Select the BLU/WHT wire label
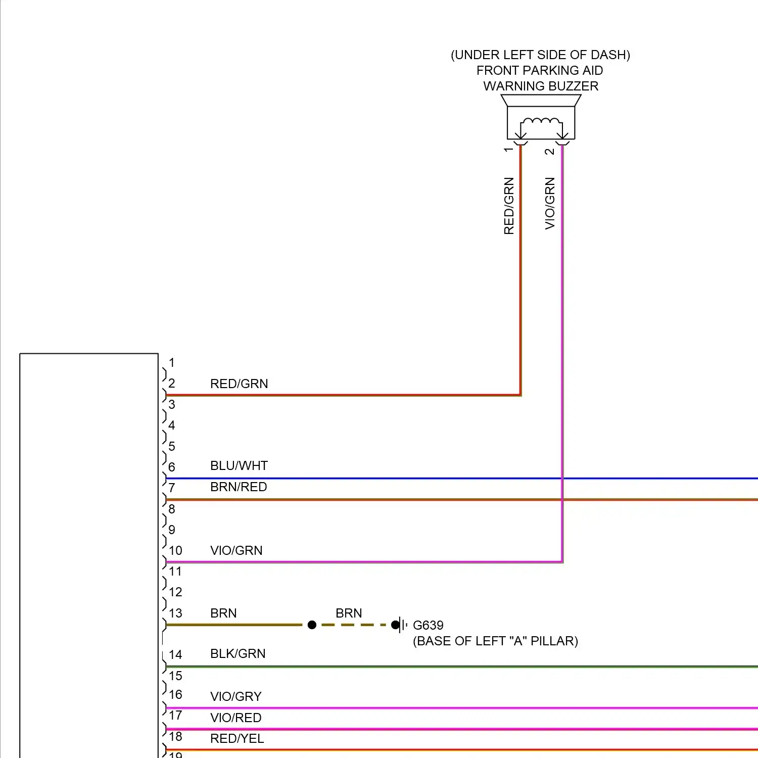This screenshot has height=758, width=758. click(x=239, y=465)
